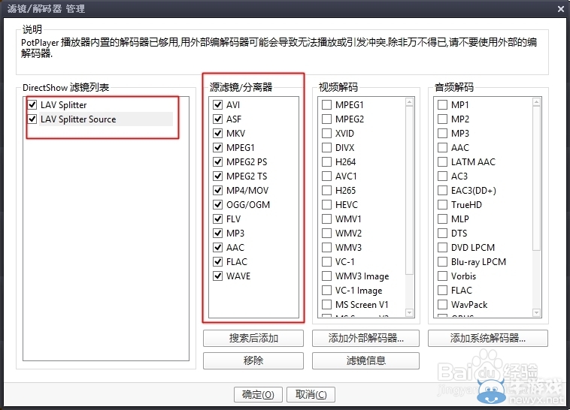570x410 pixels.
Task: Check H265 video decoder
Action: coord(327,190)
